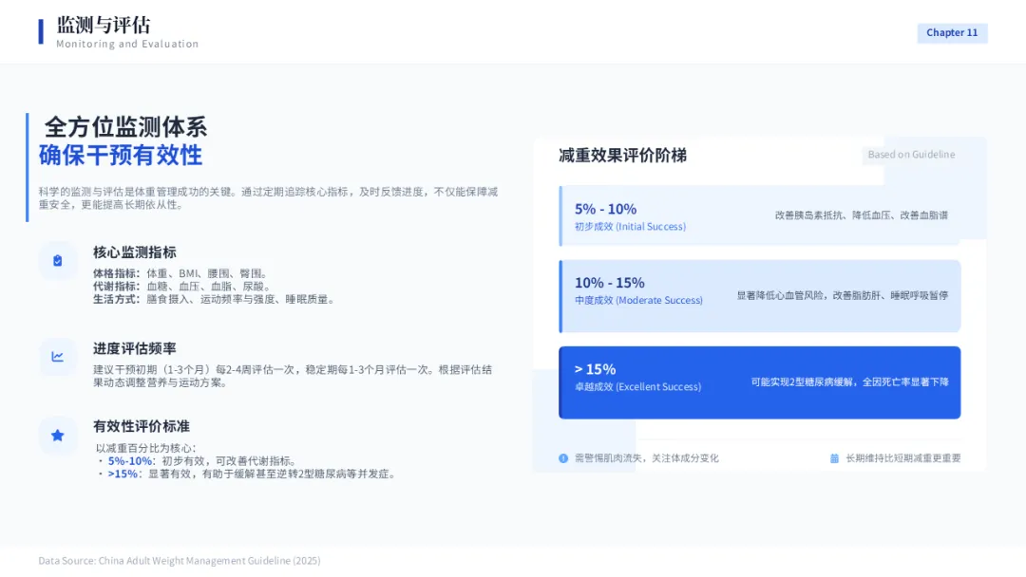Image resolution: width=1026 pixels, height=577 pixels.
Task: Click the 监测与评估 slide title
Action: coord(104,26)
